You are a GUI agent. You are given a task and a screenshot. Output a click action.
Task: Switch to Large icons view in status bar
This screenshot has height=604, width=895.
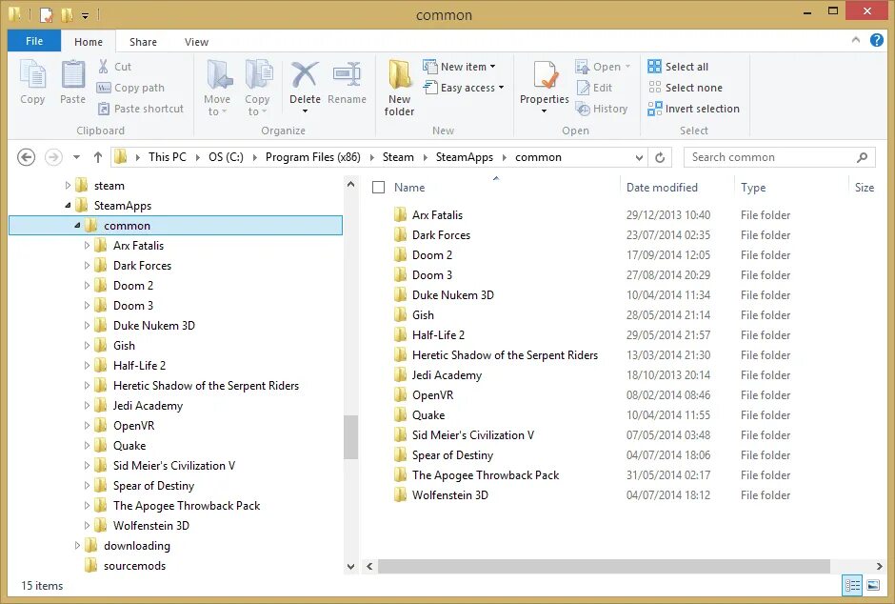coord(873,585)
